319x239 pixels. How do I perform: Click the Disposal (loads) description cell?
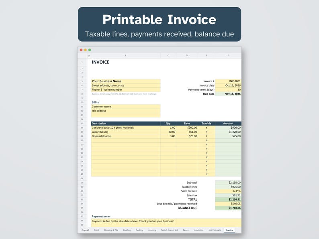tap(125, 136)
